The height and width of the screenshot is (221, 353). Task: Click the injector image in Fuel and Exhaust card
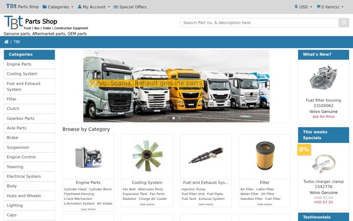pyautogui.click(x=206, y=155)
